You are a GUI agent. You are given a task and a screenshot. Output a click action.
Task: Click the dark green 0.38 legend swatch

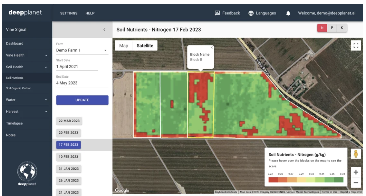tap(339, 180)
